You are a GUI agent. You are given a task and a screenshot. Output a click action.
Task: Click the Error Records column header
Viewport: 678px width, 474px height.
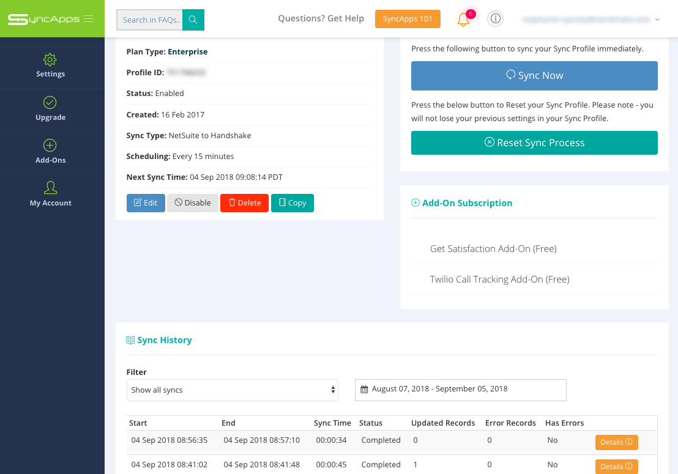click(510, 423)
